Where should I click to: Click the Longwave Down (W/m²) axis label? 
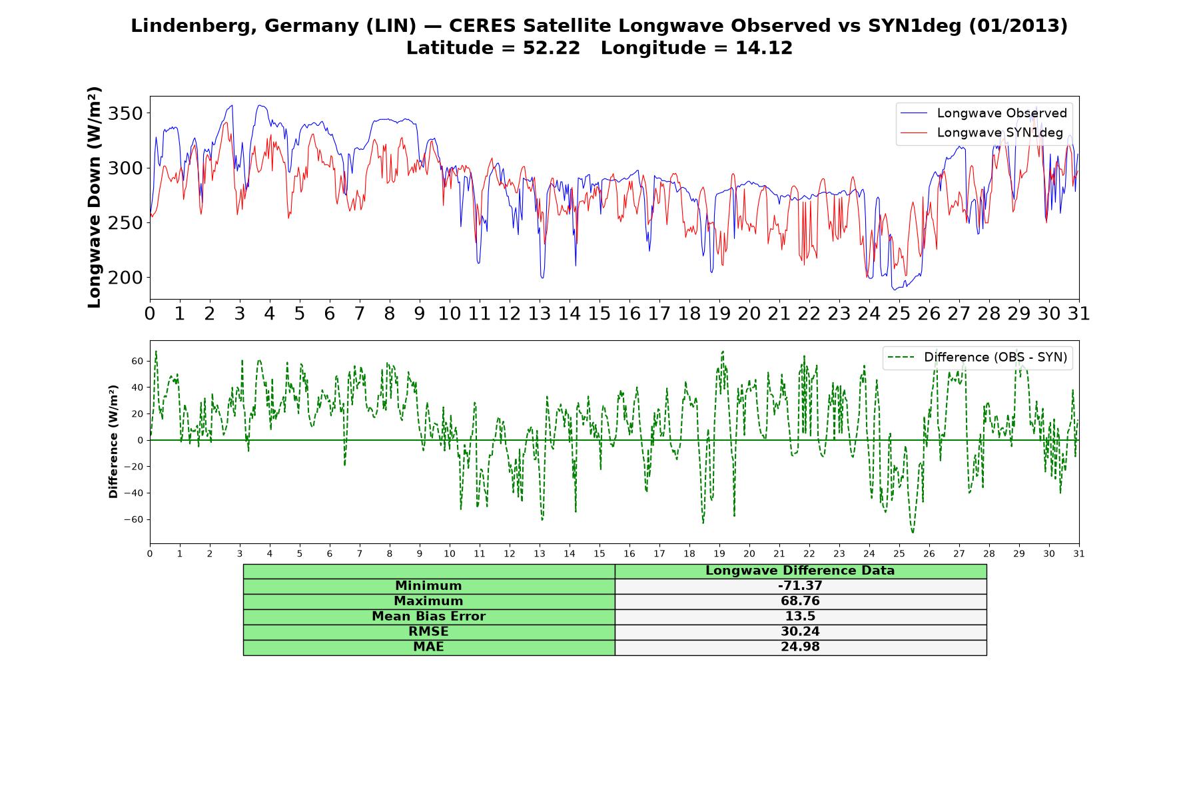click(95, 197)
